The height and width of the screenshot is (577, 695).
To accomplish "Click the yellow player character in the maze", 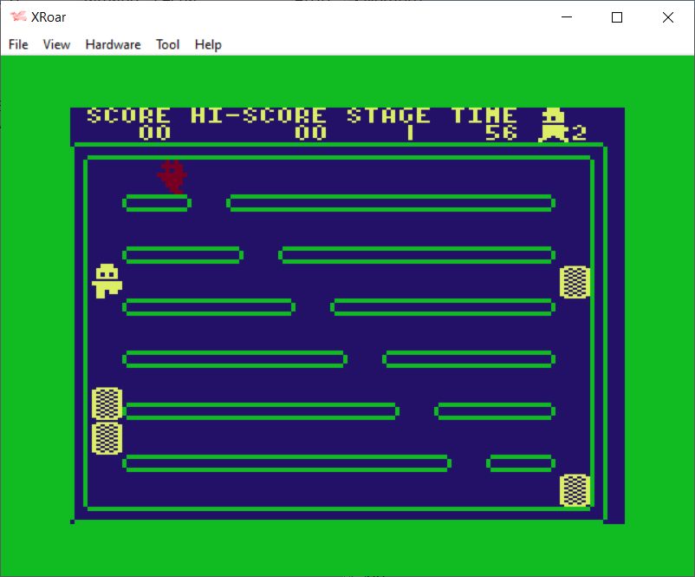I will pos(107,281).
